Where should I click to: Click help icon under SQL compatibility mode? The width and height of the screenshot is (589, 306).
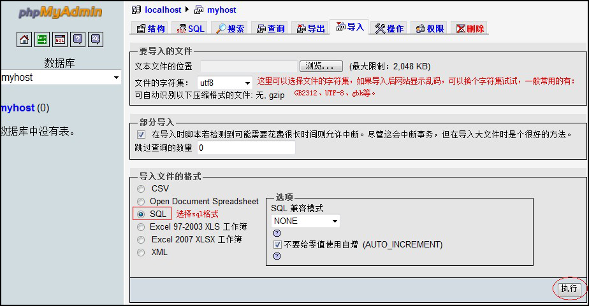coord(277,233)
